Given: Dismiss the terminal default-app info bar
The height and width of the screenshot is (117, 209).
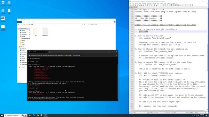Looking at the screenshot, I should (x=116, y=55).
